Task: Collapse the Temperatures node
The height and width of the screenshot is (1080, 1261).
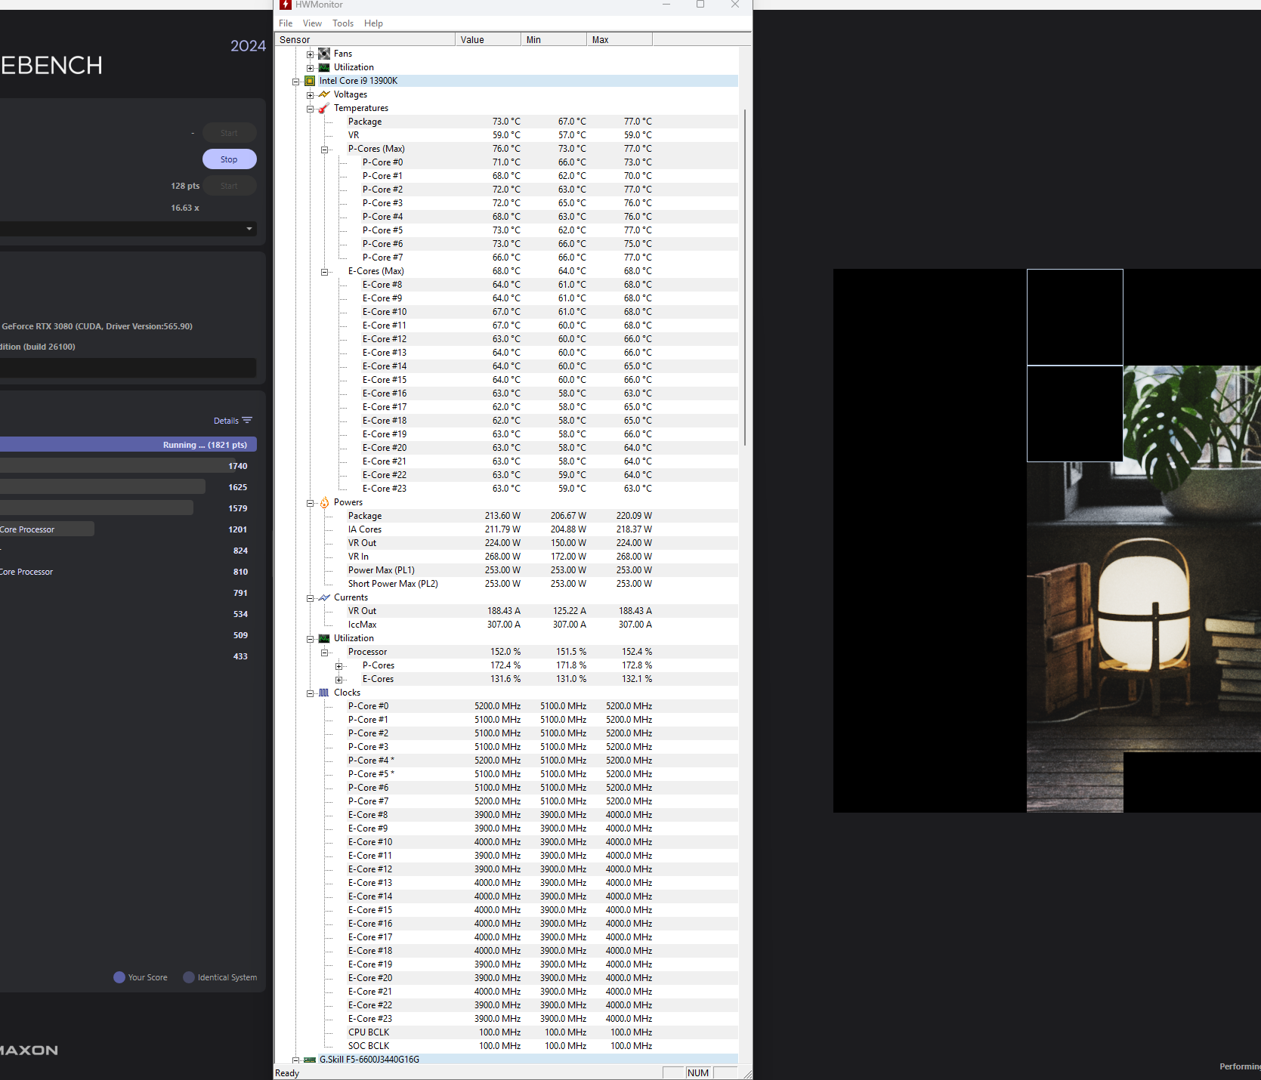Action: pyautogui.click(x=310, y=109)
